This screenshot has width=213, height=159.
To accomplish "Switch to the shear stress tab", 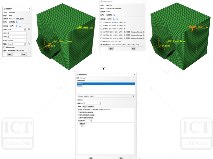I will [x=85, y=107].
